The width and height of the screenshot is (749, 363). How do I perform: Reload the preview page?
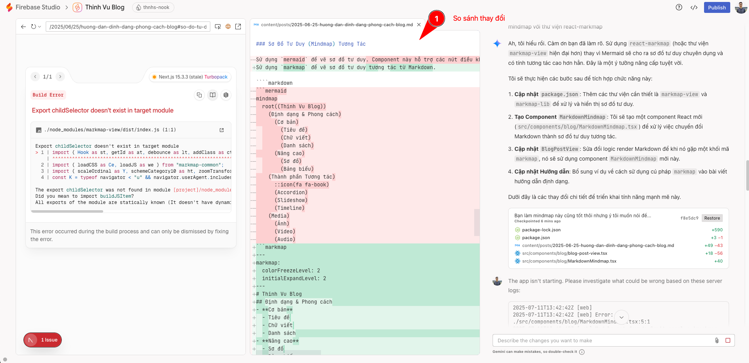click(x=33, y=27)
